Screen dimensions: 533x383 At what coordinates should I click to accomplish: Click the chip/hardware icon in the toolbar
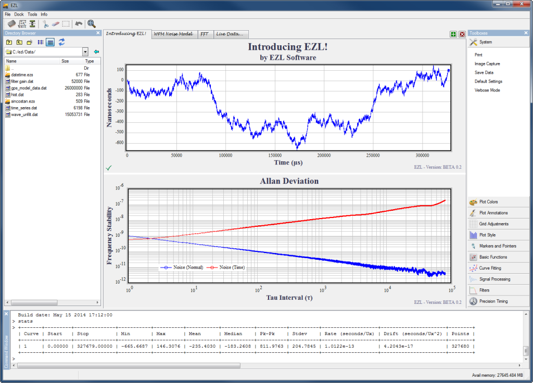(11, 24)
